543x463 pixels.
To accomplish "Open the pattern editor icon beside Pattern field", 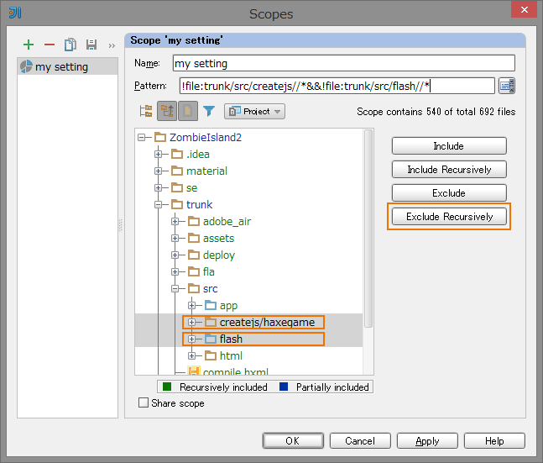I will tap(506, 86).
